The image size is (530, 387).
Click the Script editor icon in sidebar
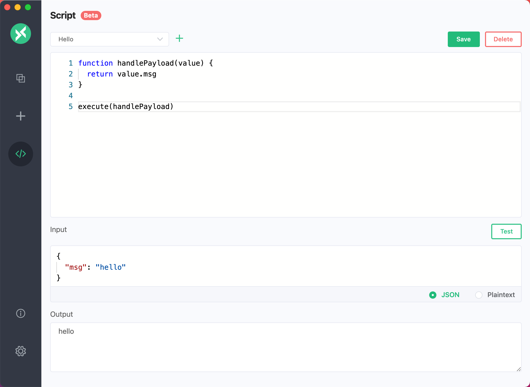(x=21, y=154)
